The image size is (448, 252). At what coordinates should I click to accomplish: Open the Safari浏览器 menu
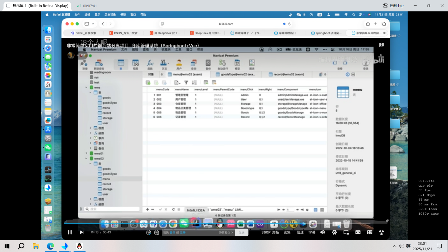61,14
